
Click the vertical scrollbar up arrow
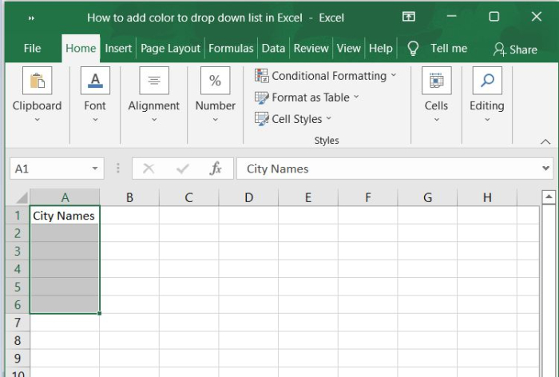coord(549,196)
